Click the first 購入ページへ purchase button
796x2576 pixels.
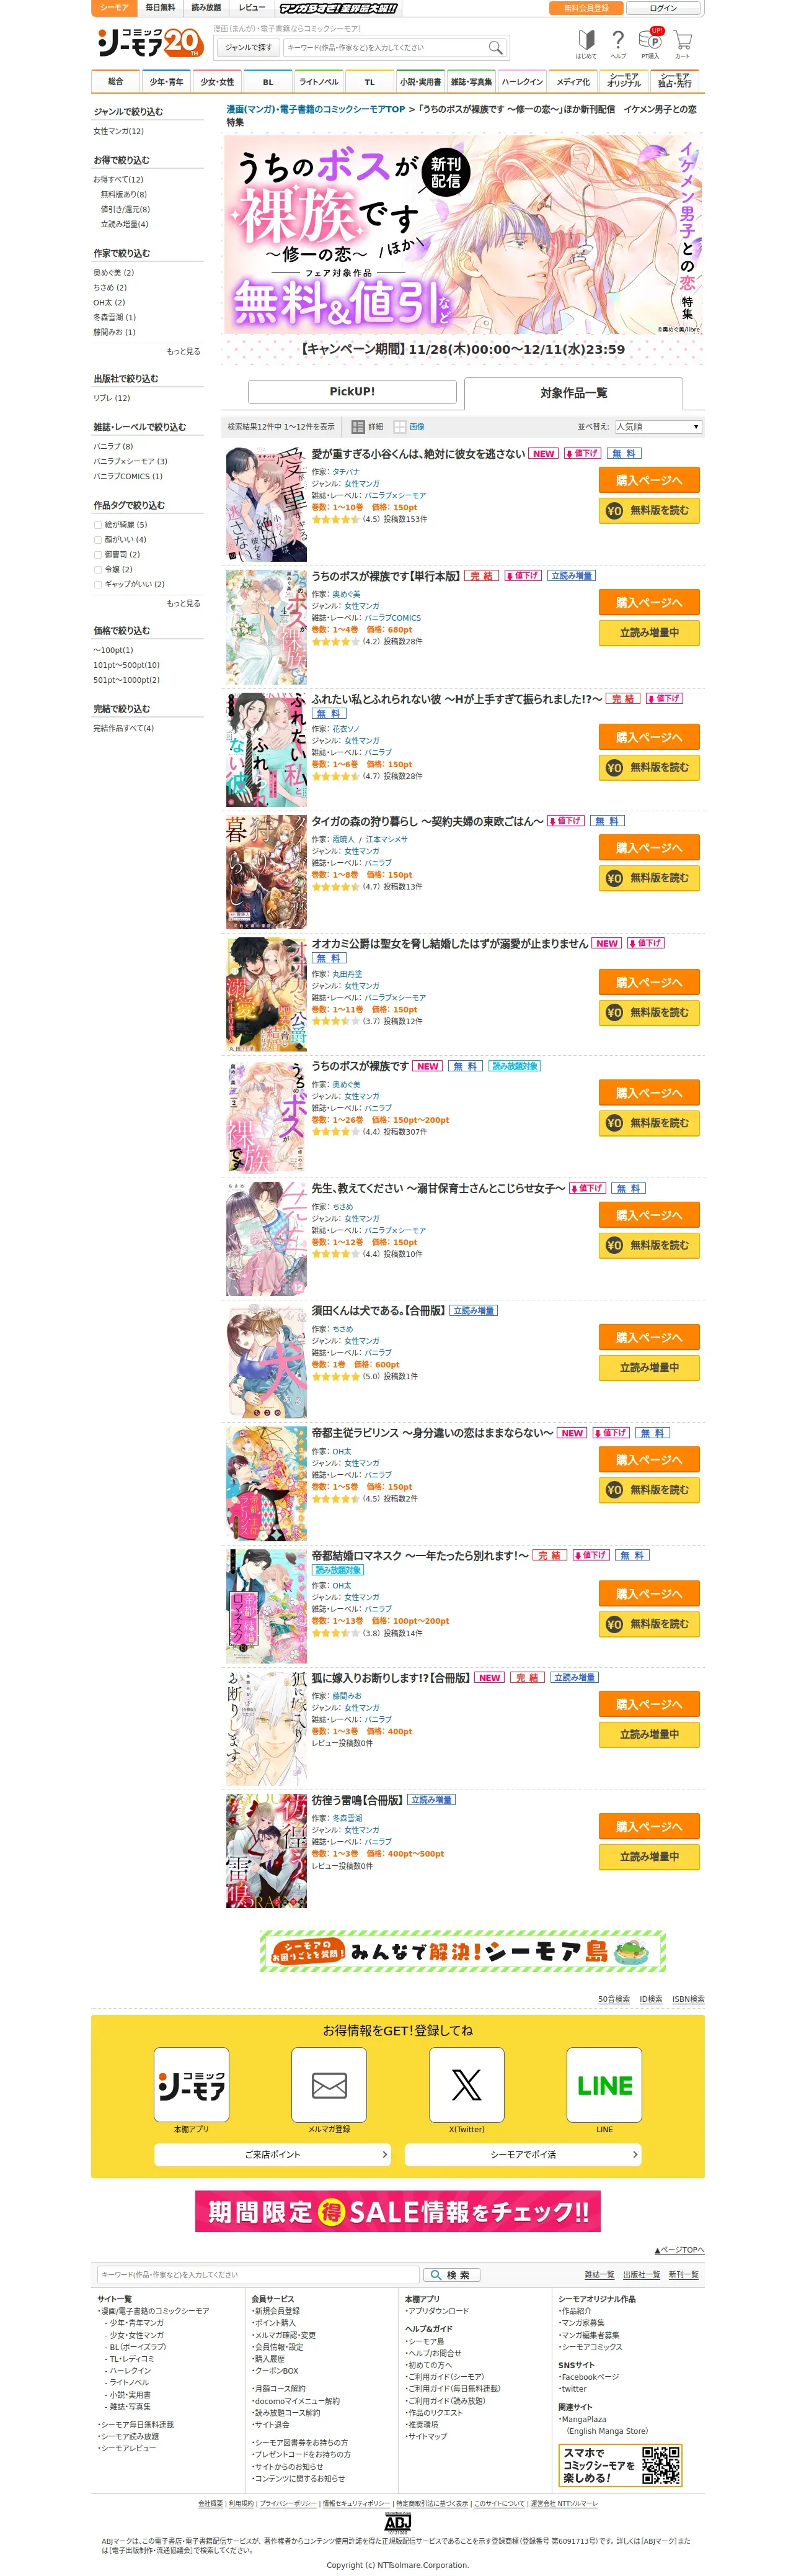[x=649, y=480]
